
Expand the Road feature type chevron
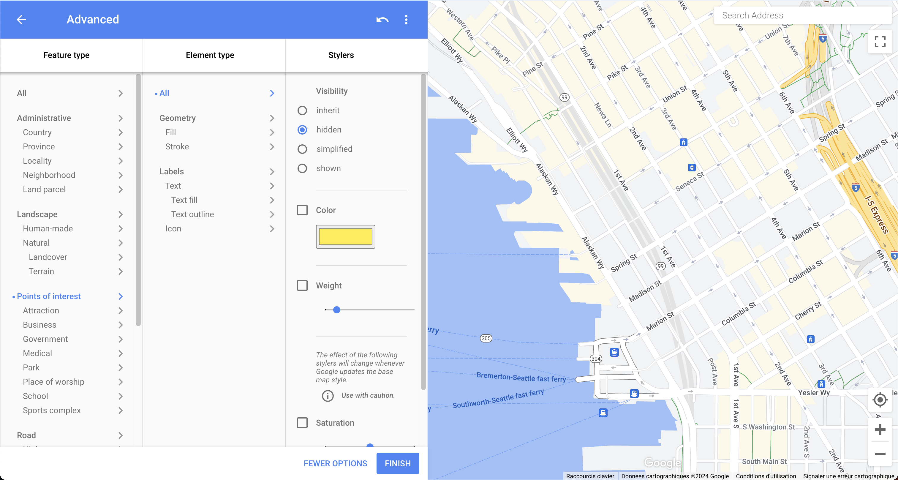point(120,435)
